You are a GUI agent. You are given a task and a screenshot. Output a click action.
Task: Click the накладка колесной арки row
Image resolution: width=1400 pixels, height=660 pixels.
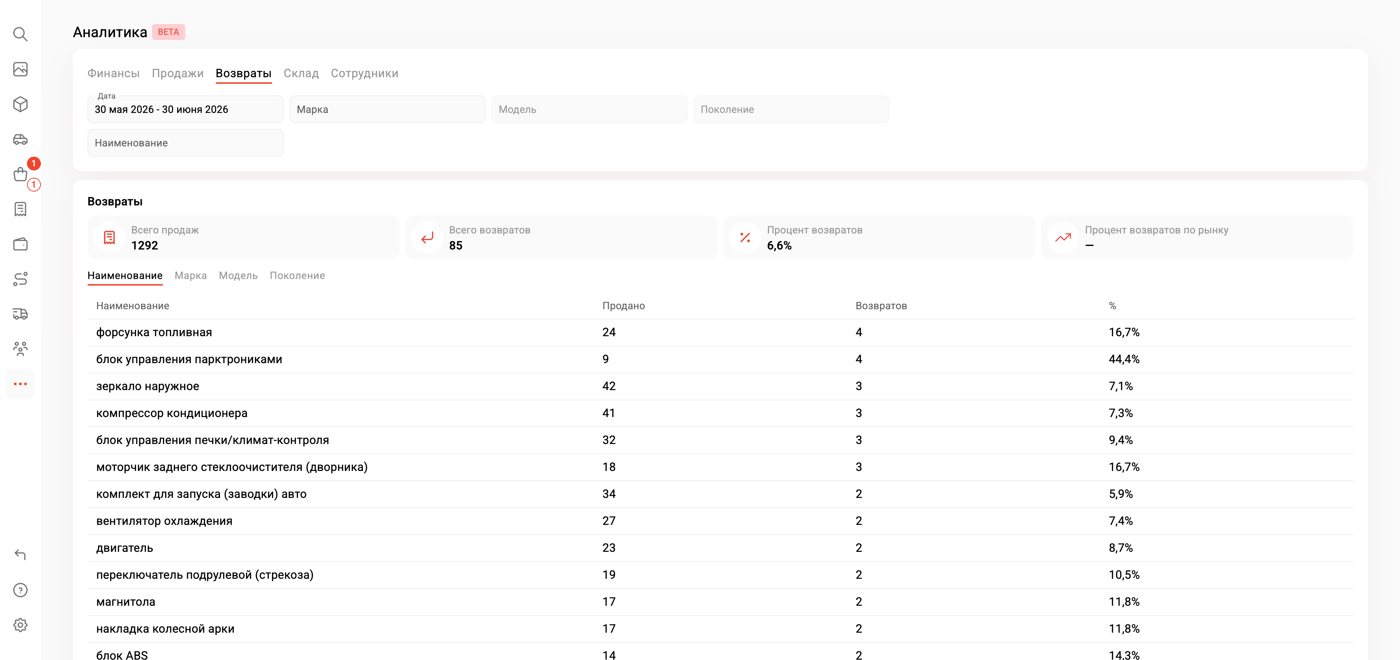[x=720, y=629]
